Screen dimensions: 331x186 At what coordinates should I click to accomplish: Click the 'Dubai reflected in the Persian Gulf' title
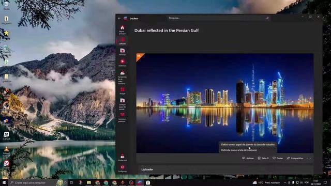(x=167, y=30)
